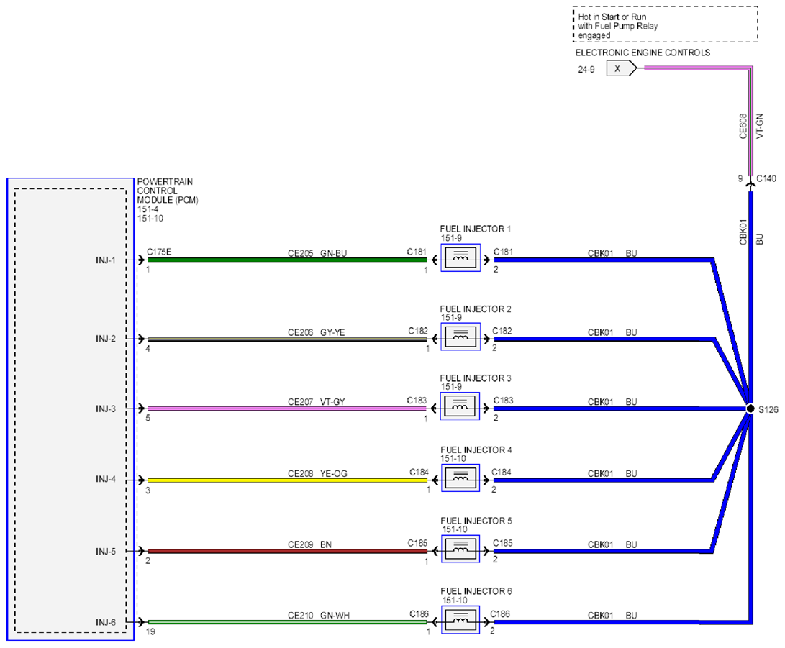Select the 'FUEL INJECTOR 6' label
Viewport: 785px width, 648px height.
click(476, 591)
